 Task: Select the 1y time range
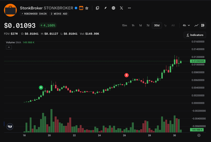click(x=165, y=25)
